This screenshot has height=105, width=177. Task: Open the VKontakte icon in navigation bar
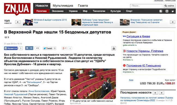coord(167,11)
